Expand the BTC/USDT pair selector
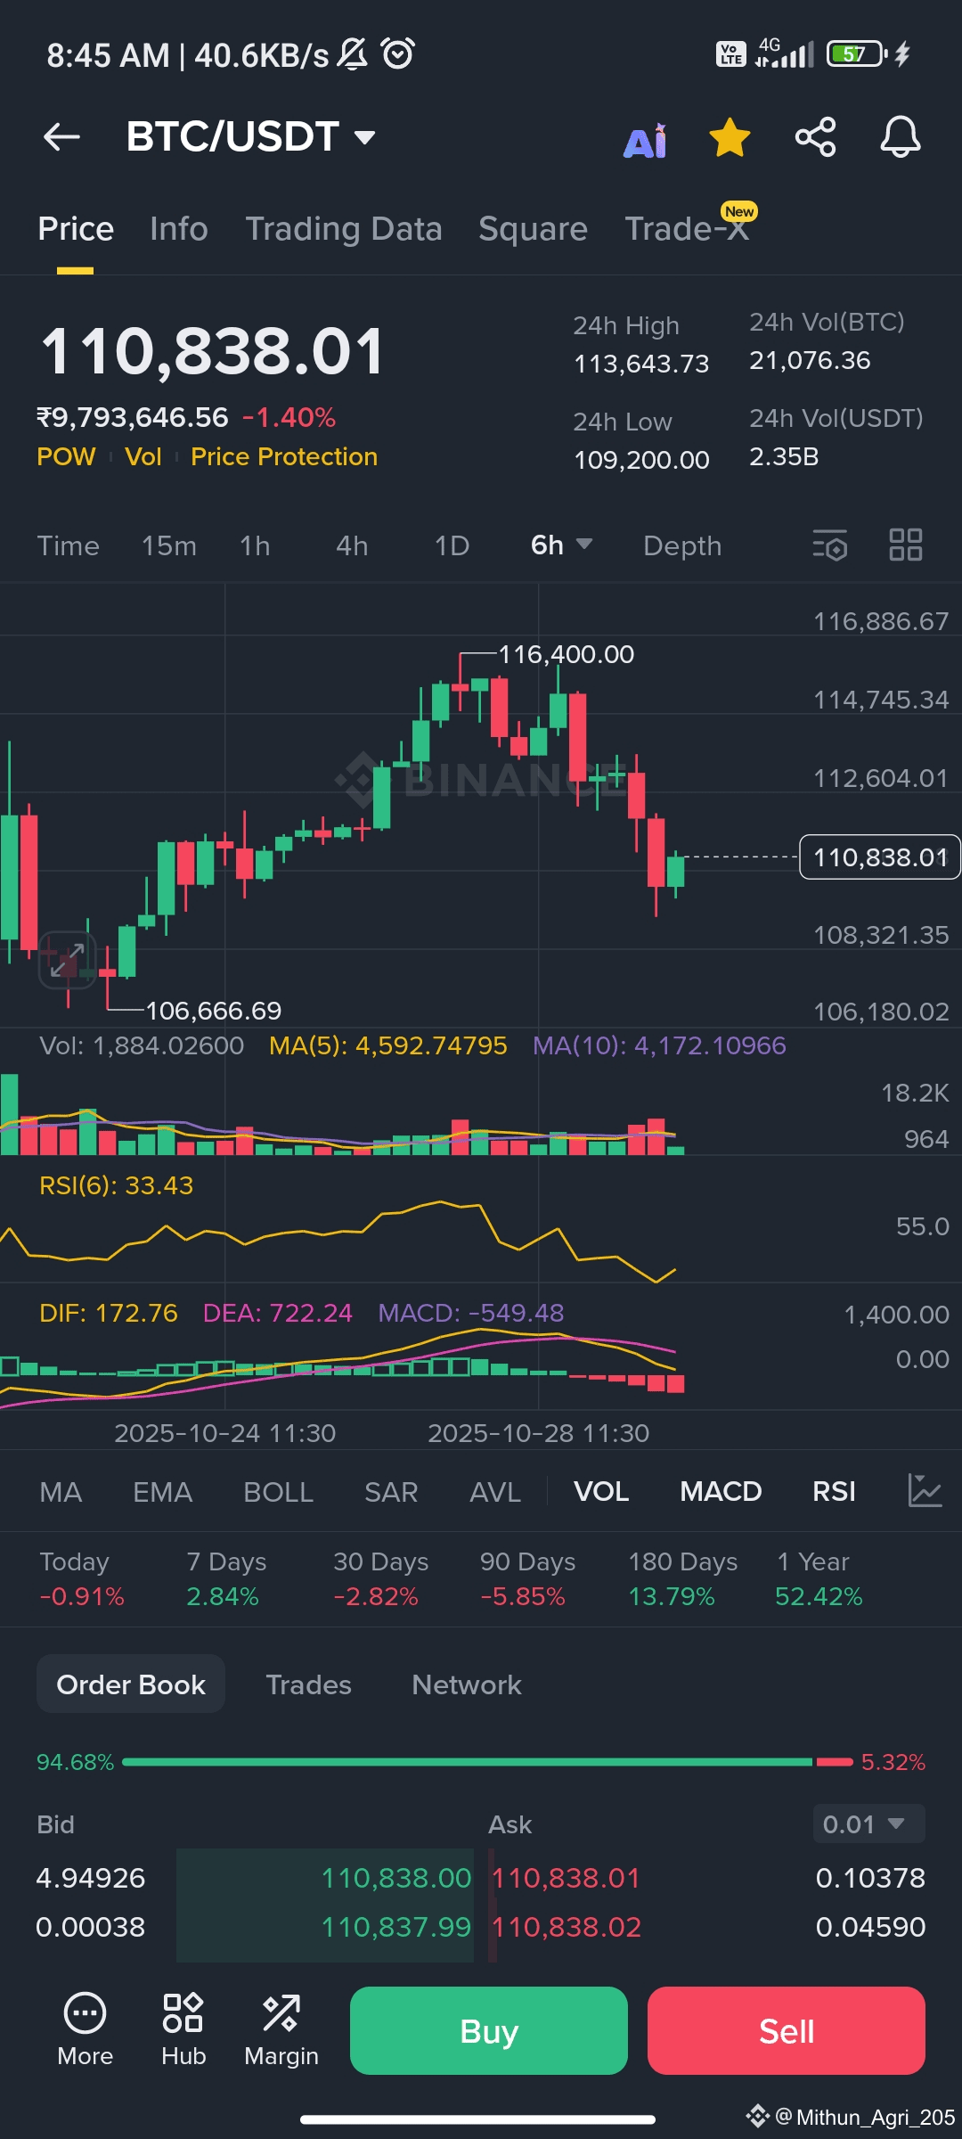Screen dimensions: 962x2139 point(251,136)
